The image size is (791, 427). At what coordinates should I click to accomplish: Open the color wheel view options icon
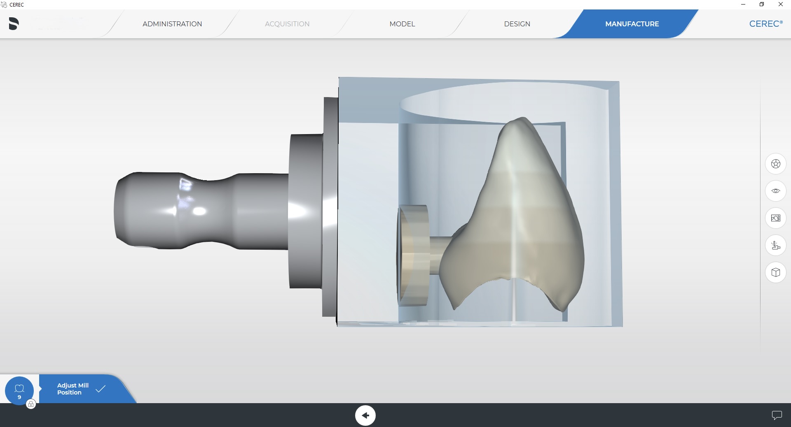coord(775,164)
